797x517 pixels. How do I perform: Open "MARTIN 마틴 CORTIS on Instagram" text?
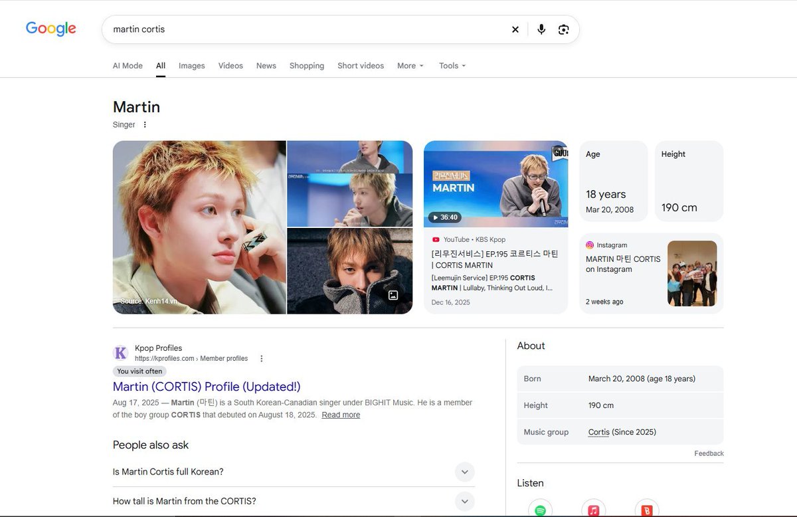(x=623, y=264)
